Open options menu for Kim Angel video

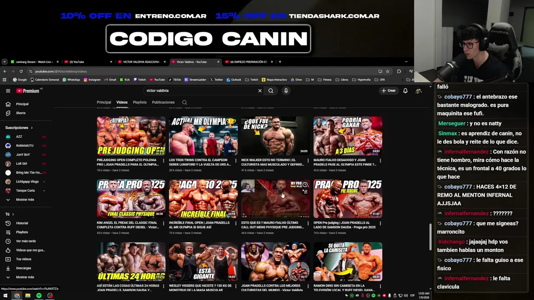163,223
